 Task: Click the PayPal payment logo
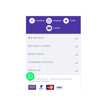point(41,87)
